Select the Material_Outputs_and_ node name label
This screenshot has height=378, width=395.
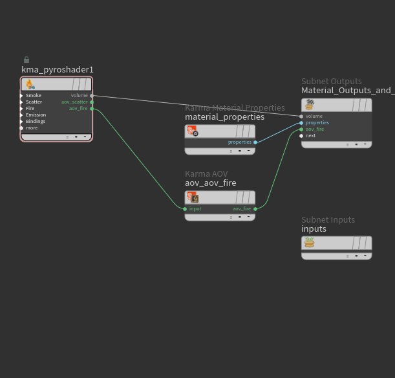[348, 91]
